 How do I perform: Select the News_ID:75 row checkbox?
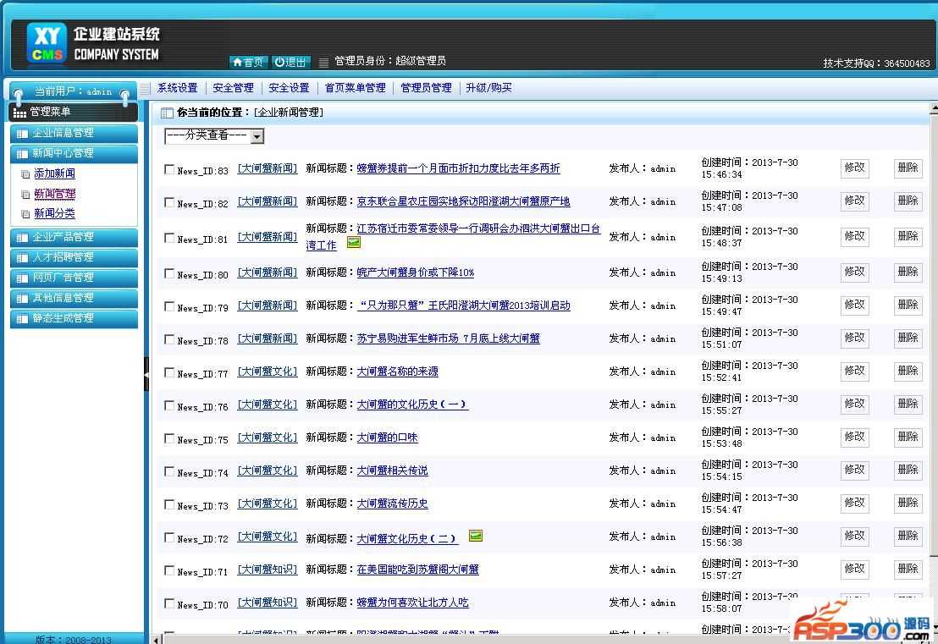(x=169, y=438)
